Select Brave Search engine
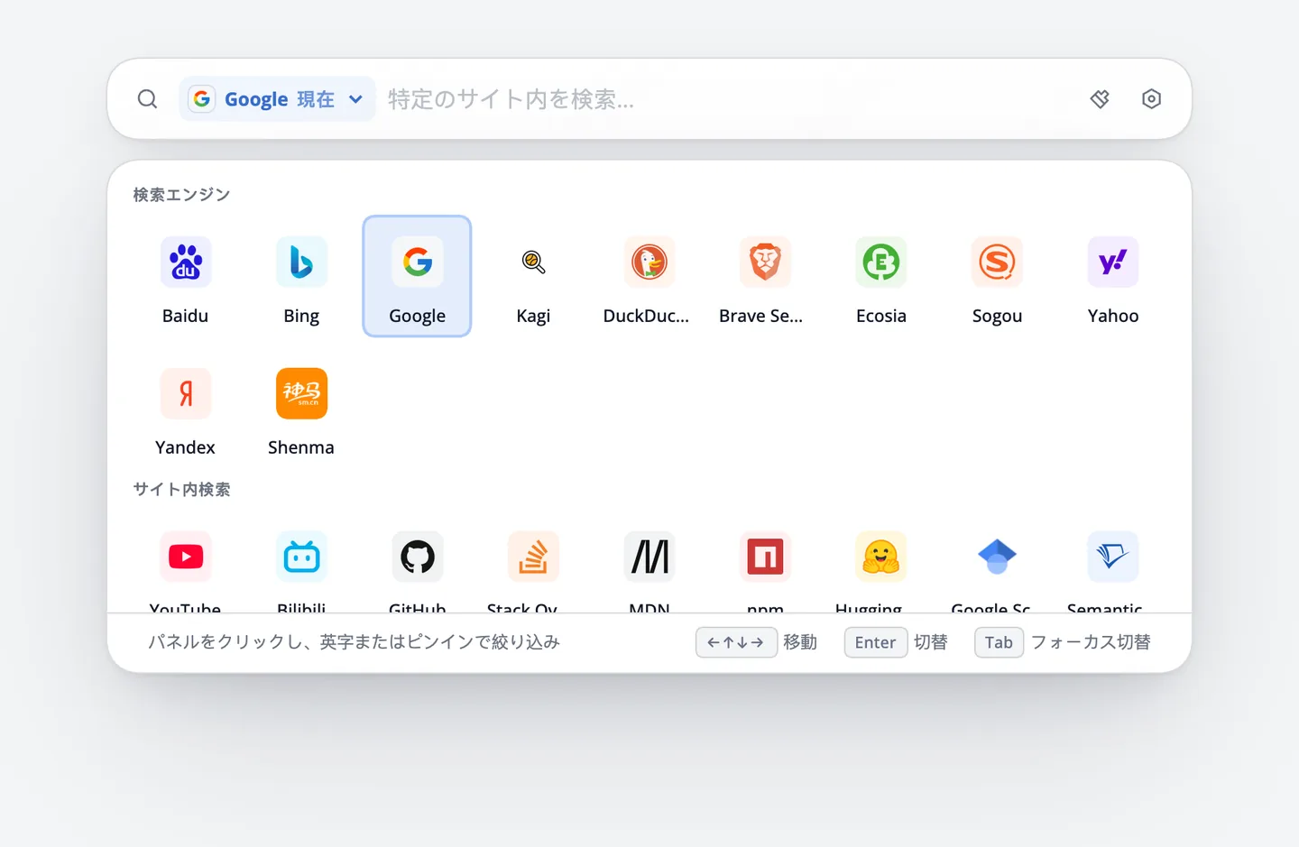Image resolution: width=1299 pixels, height=847 pixels. 765,276
